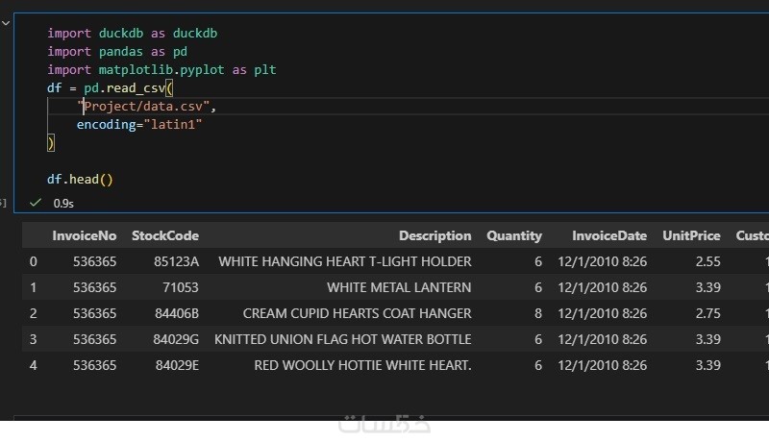The width and height of the screenshot is (769, 442).
Task: Click the df.head() line in the cell
Action: coord(81,180)
